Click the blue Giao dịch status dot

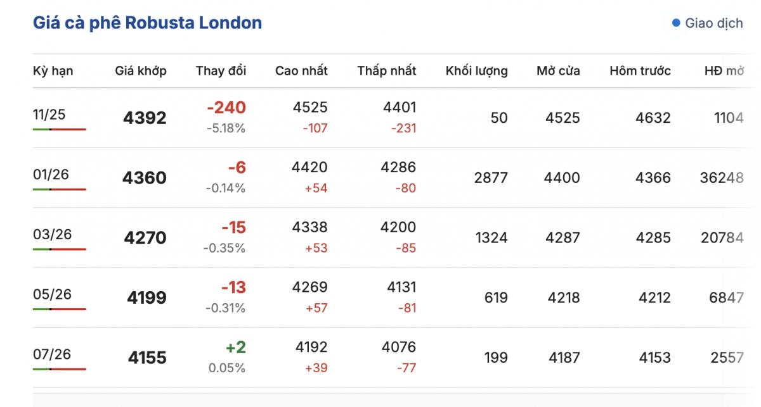(x=676, y=23)
